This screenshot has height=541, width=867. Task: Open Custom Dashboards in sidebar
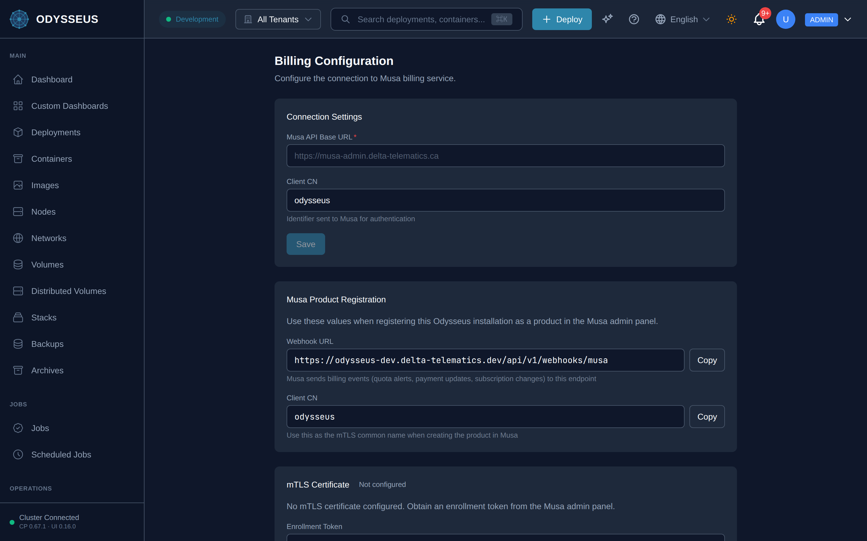[x=72, y=106]
